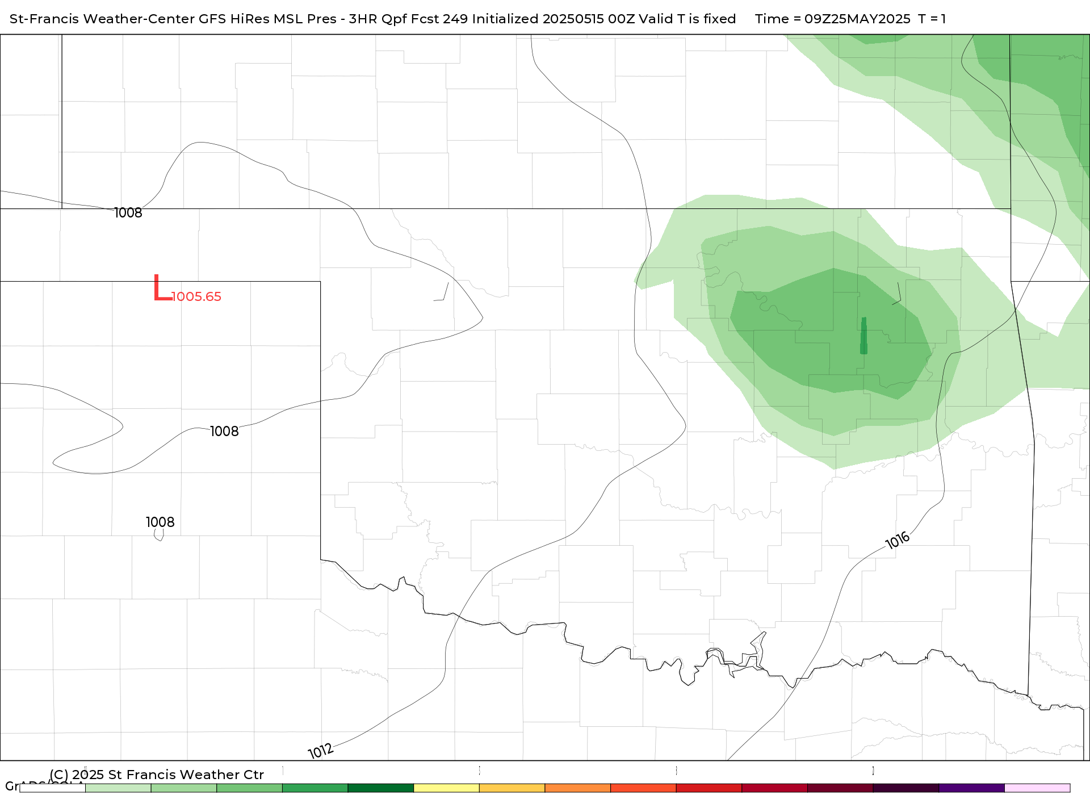Screen dimensions: 1090x795
Task: Click the near-black purple legend swatch
Action: [x=906, y=788]
